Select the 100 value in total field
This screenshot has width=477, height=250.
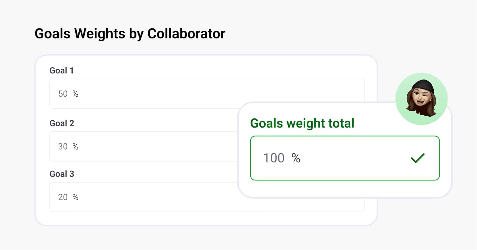click(274, 158)
